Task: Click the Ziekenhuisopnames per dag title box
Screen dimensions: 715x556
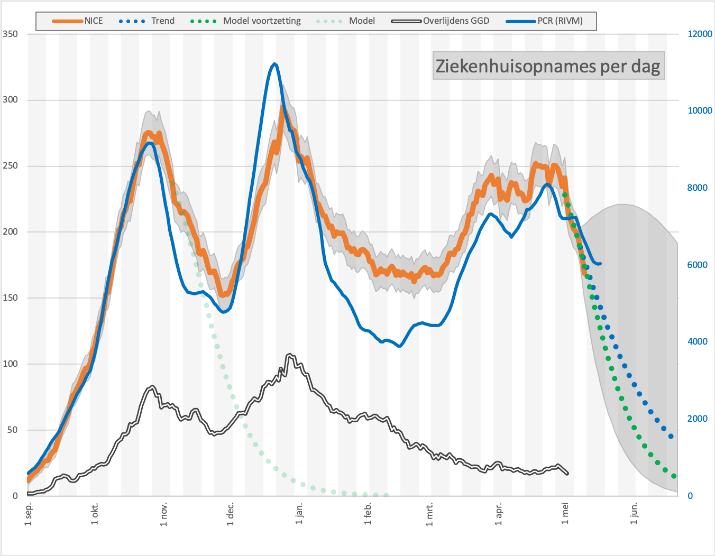Action: [x=548, y=66]
